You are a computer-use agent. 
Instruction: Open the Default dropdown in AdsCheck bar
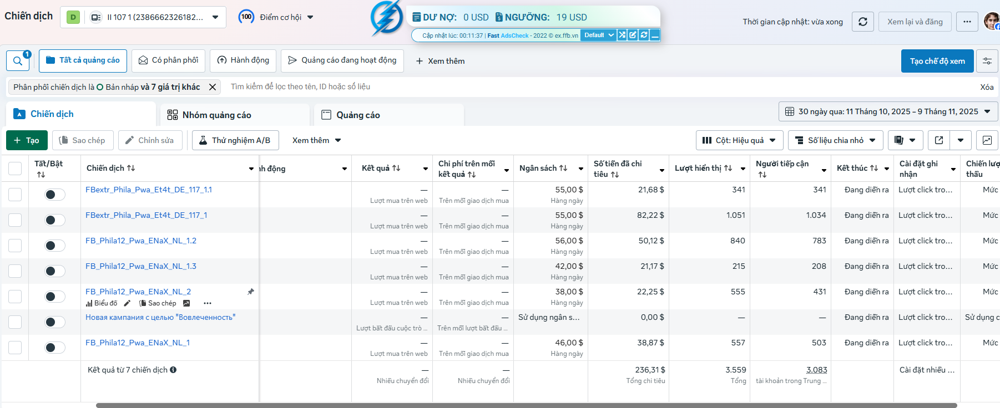tap(598, 35)
